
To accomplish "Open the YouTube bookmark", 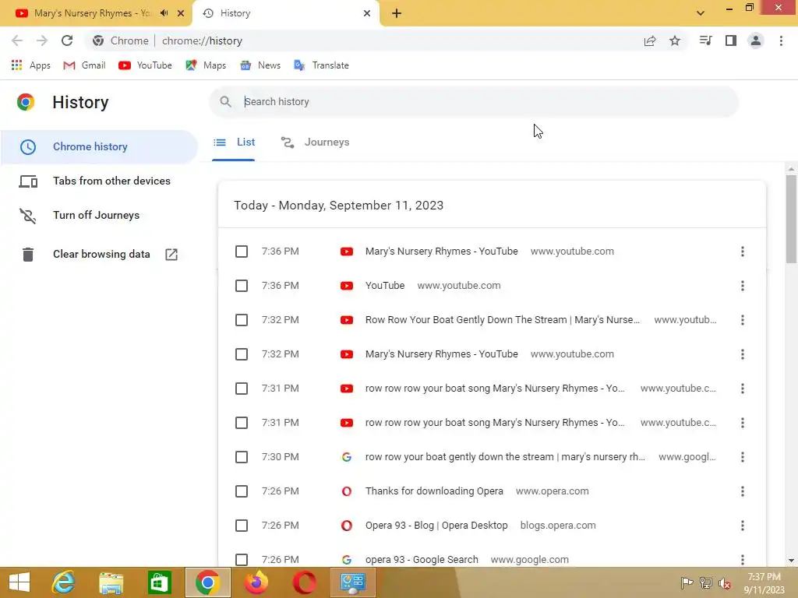I will [x=145, y=65].
